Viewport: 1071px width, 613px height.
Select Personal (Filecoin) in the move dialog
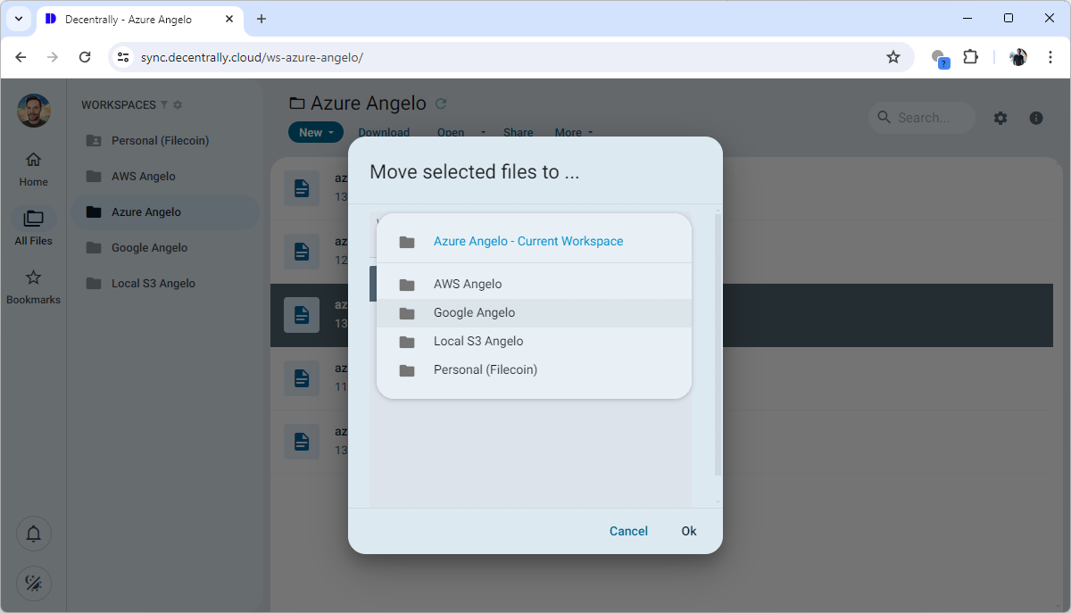click(486, 370)
